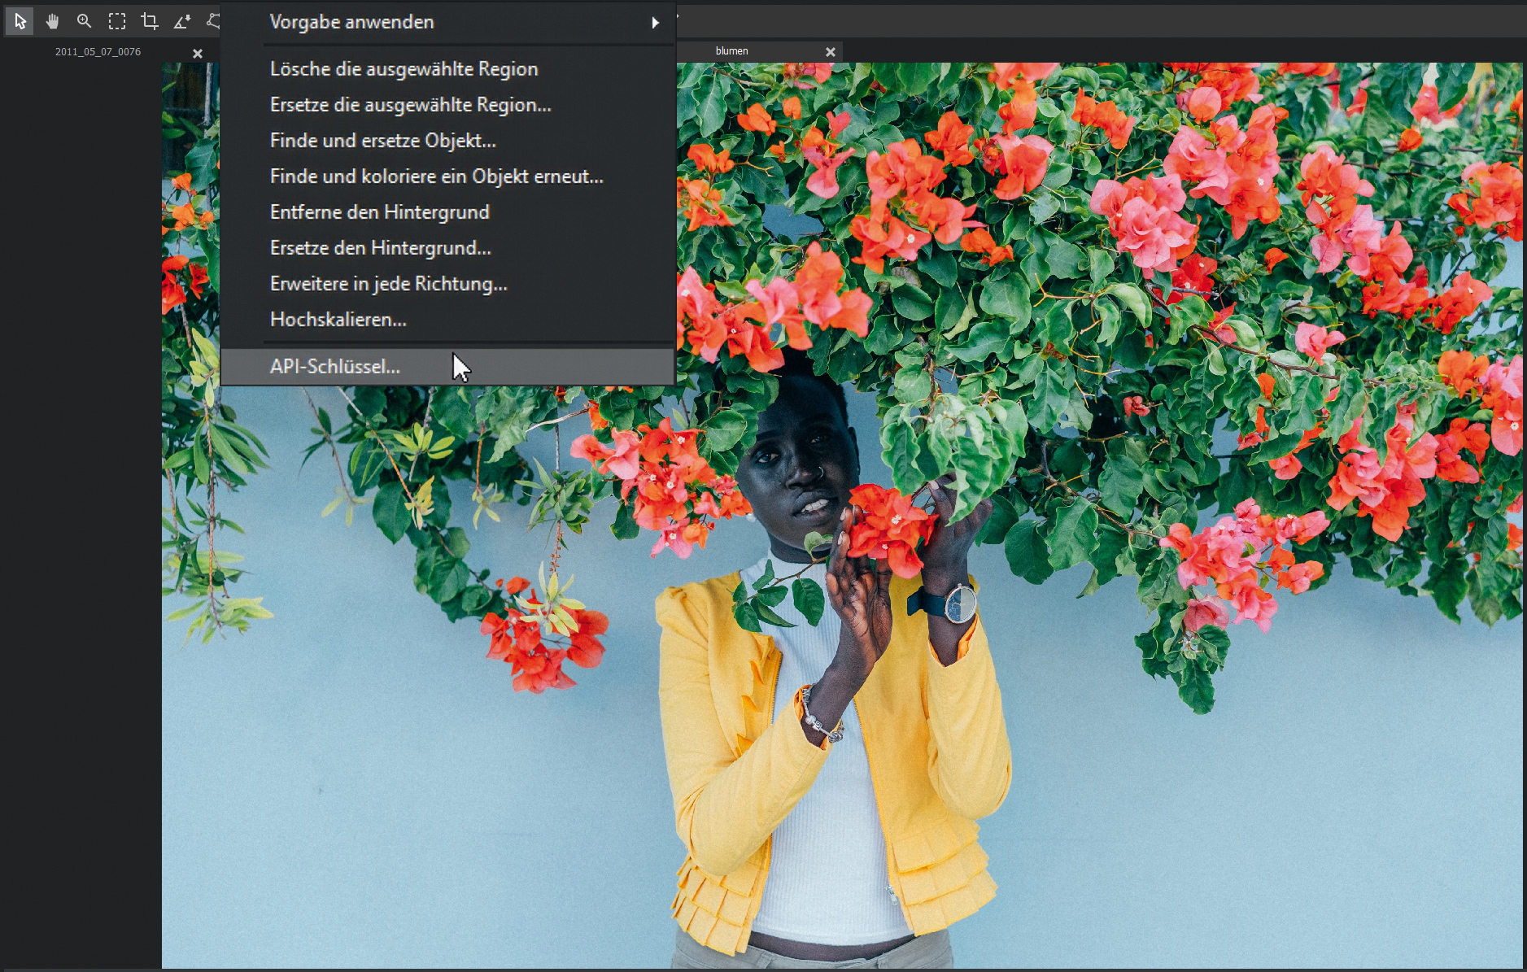Select the hand pan tool
This screenshot has height=972, width=1527.
click(x=53, y=21)
